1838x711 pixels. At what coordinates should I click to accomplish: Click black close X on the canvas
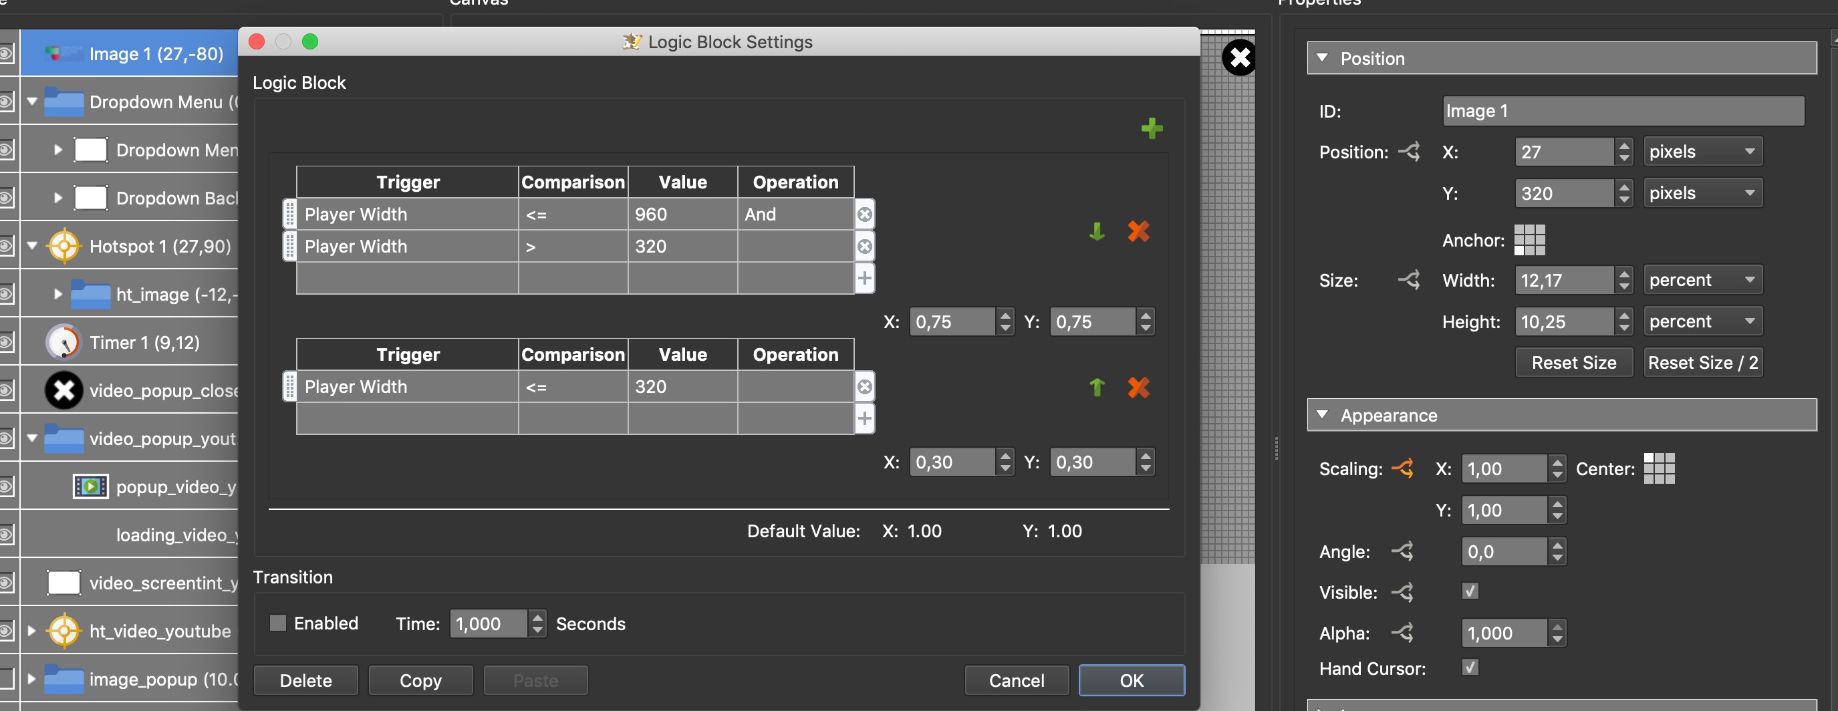(1239, 57)
